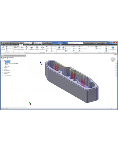Open the appearance dropdown in title bar

38,43
